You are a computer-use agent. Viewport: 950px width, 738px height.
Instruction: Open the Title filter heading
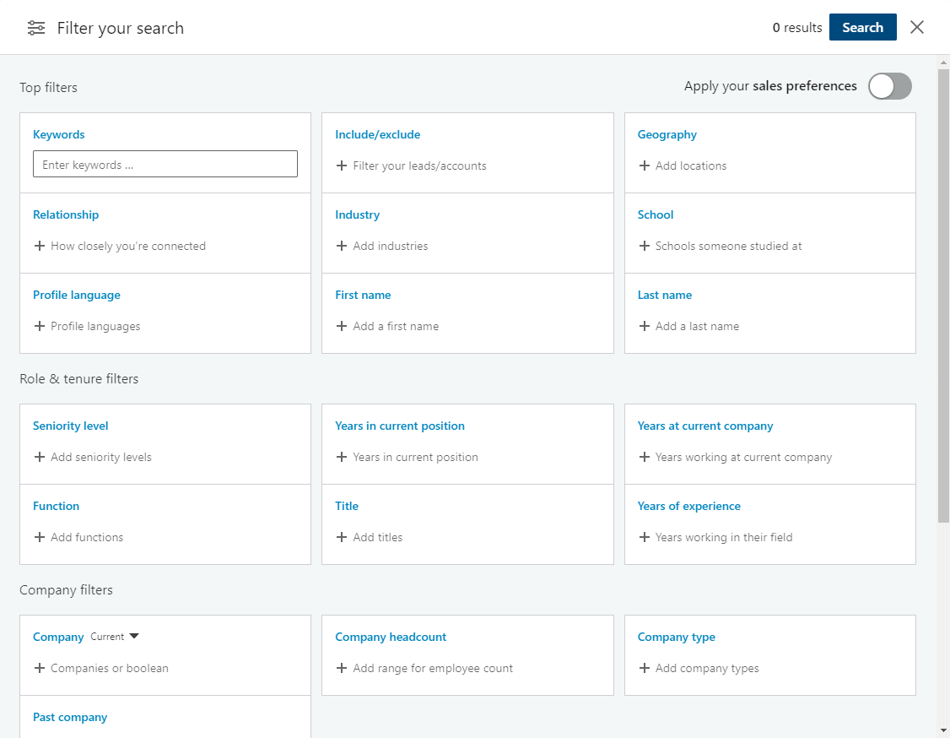point(347,506)
